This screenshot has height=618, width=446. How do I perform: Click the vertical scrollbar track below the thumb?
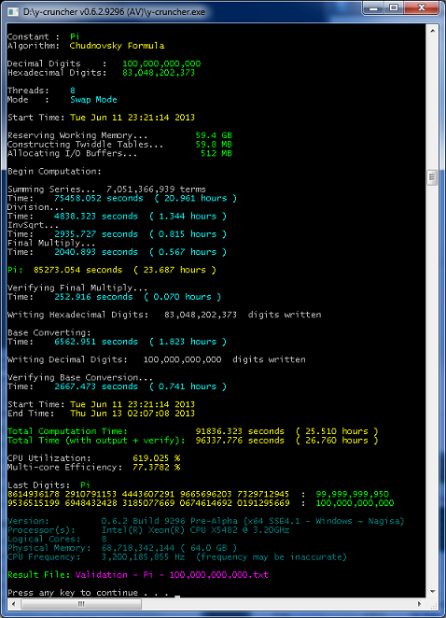click(x=432, y=386)
